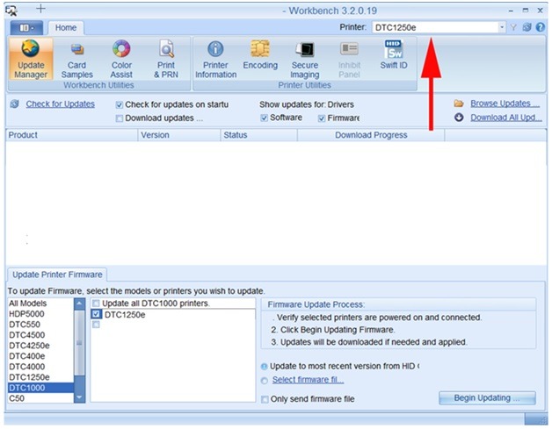Switch to the Home ribbon tab
The image size is (552, 429).
pyautogui.click(x=66, y=27)
